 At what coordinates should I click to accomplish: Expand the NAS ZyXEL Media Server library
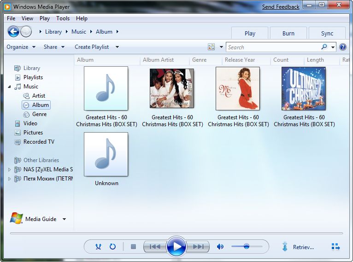click(x=10, y=169)
